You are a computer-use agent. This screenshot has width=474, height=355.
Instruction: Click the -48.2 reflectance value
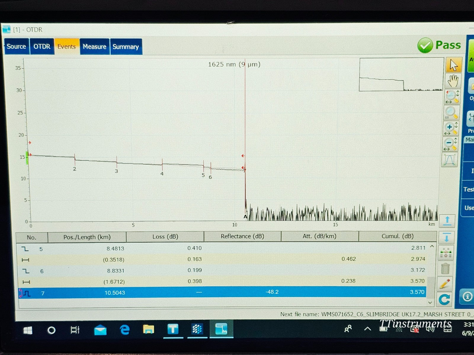272,292
